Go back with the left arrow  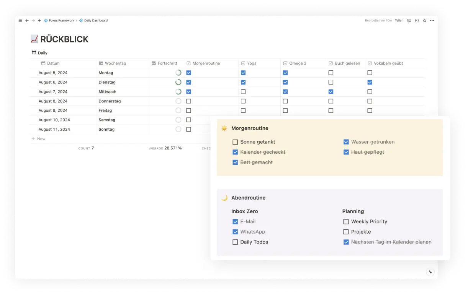[27, 21]
